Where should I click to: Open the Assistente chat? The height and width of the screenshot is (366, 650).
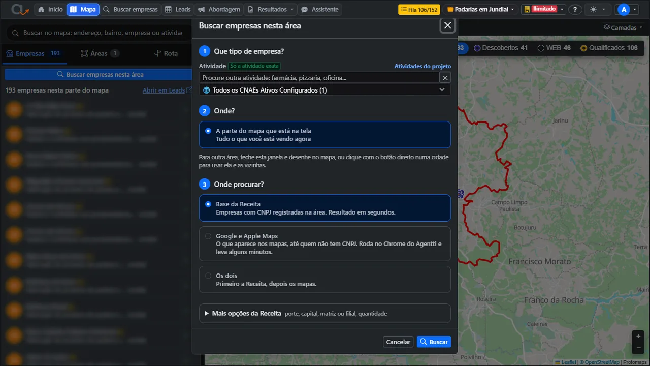320,9
